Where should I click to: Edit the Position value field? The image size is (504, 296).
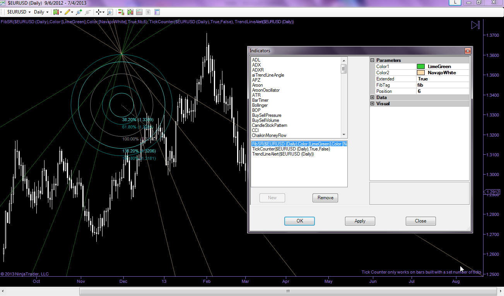pyautogui.click(x=442, y=91)
